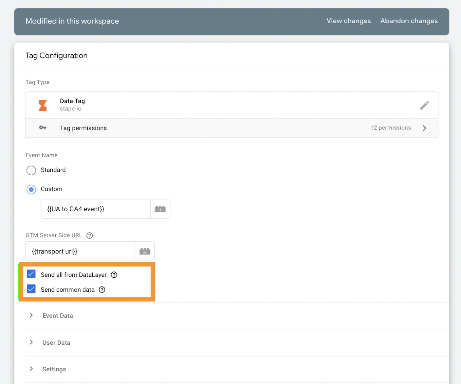Select the Standard event name option
Viewport: 461px width, 384px height.
(31, 170)
